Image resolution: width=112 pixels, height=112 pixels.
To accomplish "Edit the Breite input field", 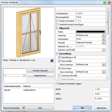I will tap(101, 89).
